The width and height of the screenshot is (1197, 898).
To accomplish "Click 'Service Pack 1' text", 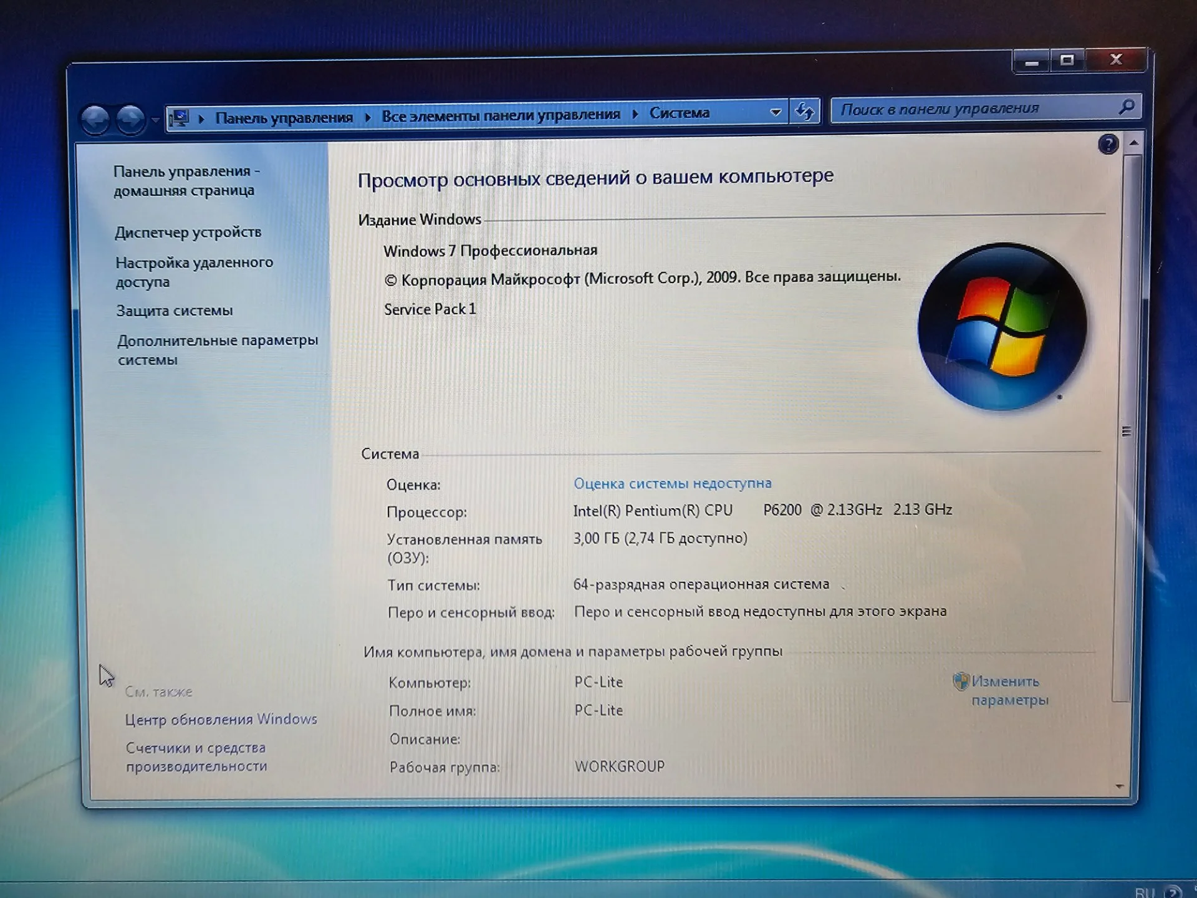I will tap(430, 309).
